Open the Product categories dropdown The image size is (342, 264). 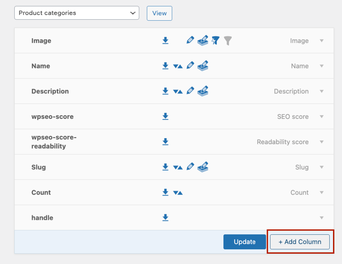point(77,13)
